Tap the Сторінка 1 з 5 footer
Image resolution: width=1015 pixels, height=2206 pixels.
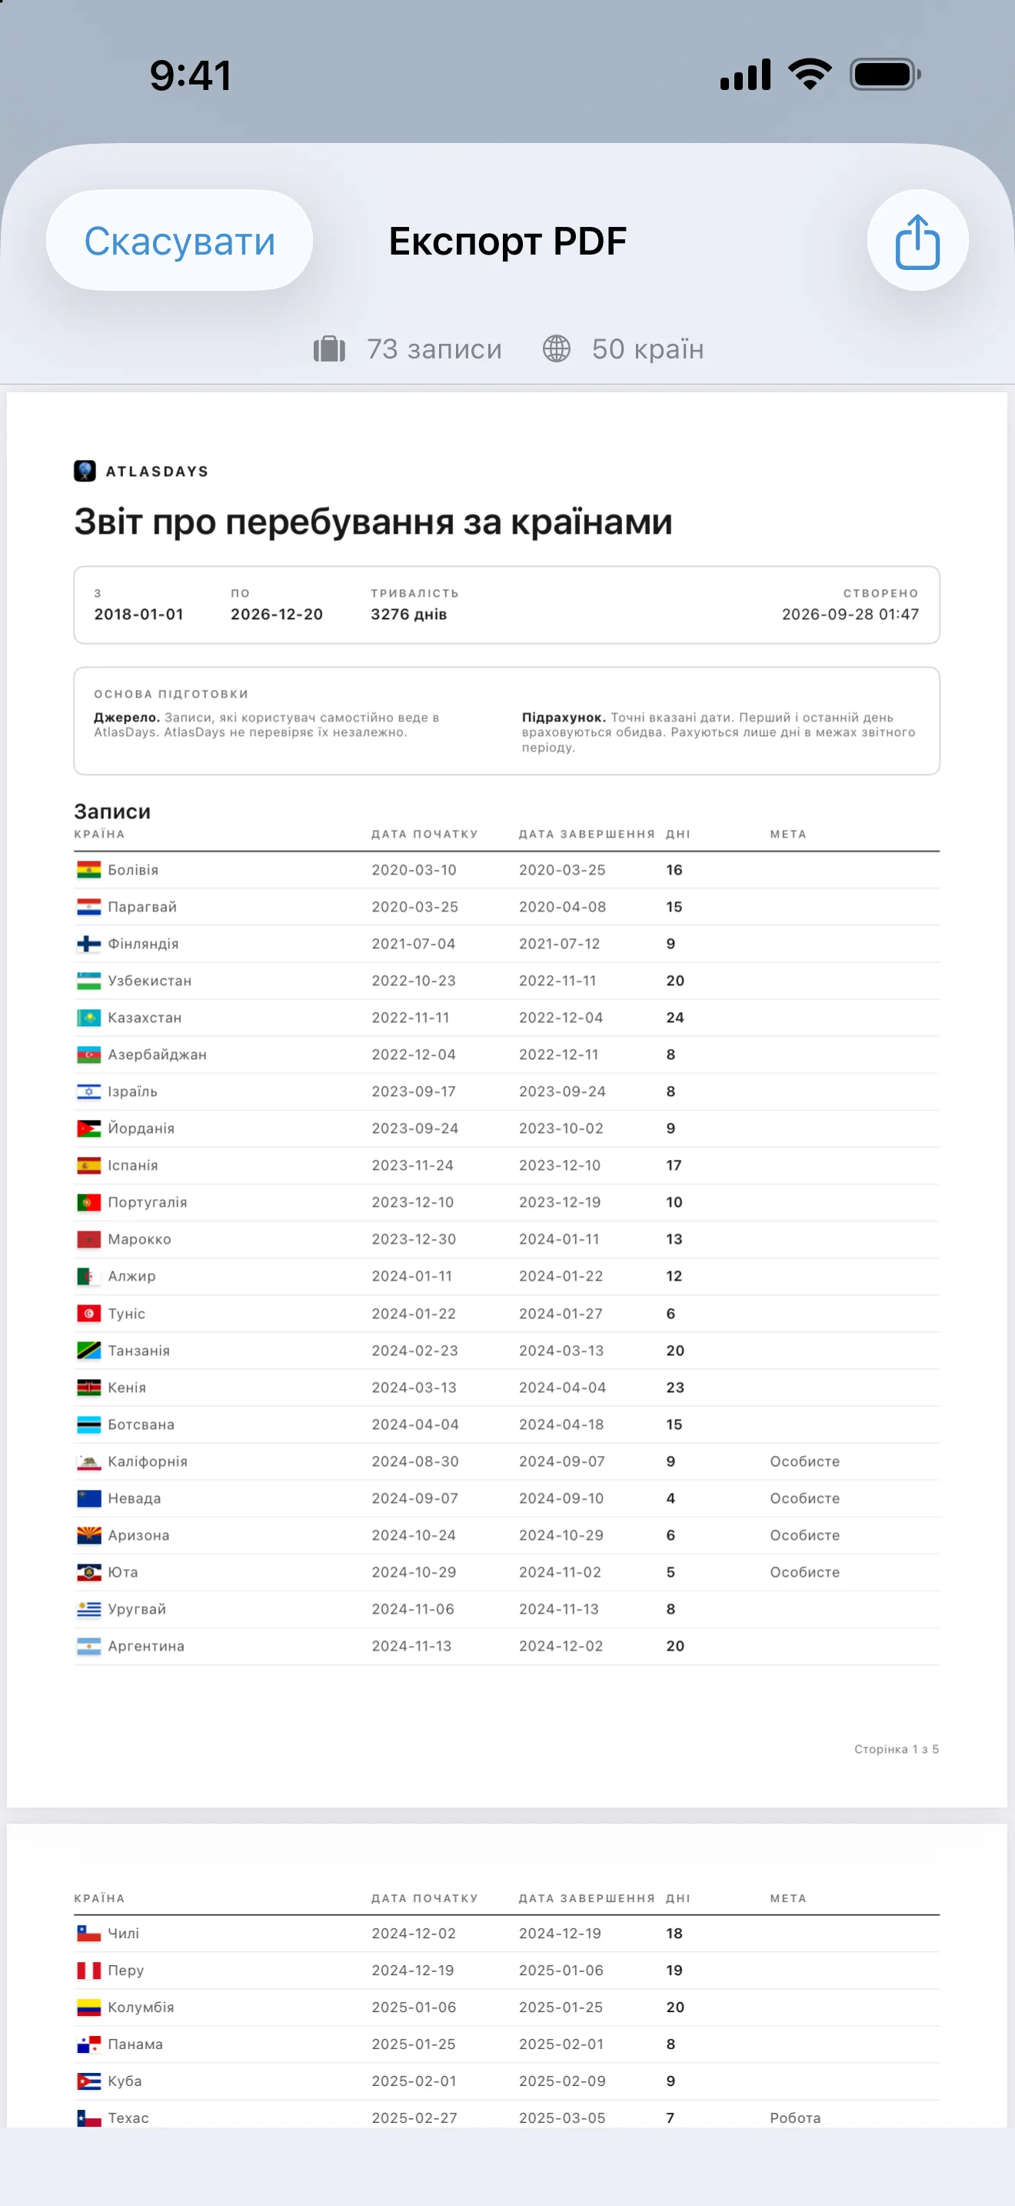(x=896, y=1748)
